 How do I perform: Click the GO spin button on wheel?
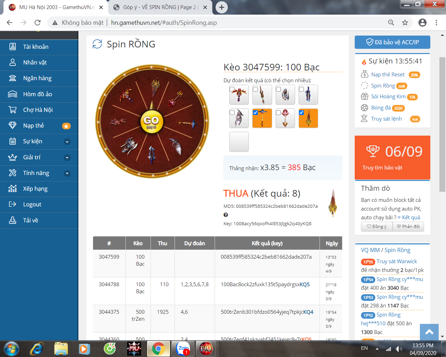click(x=152, y=121)
